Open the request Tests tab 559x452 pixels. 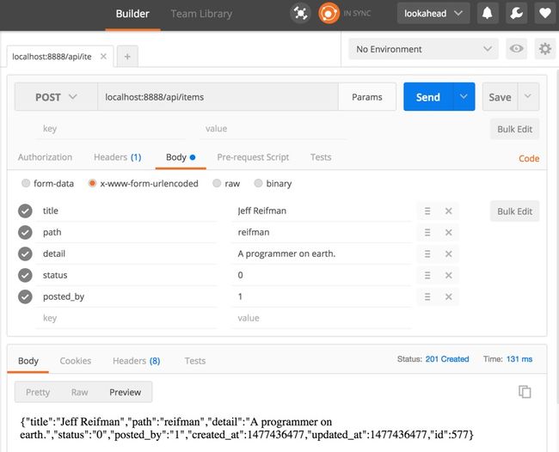click(x=321, y=157)
